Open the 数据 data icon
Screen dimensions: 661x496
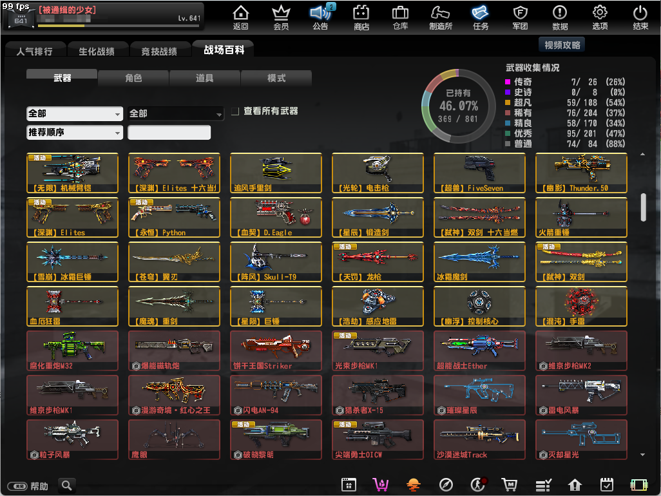coord(560,17)
